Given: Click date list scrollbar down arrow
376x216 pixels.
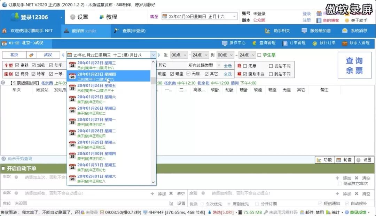Looking at the screenshot, I should click(153, 182).
